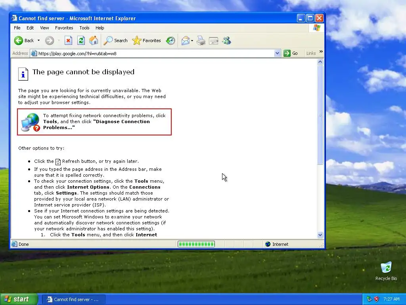Open the Favorites menu in menu bar

[x=64, y=28]
